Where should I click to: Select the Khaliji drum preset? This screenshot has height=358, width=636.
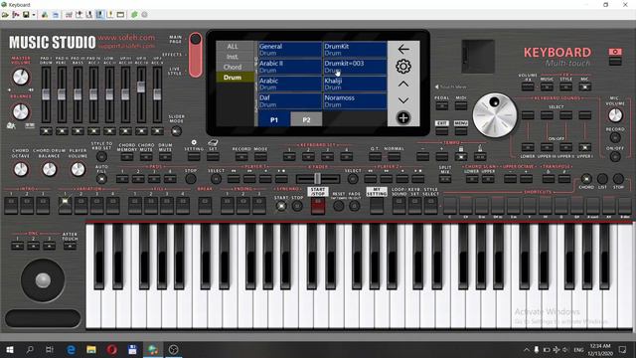tap(355, 84)
